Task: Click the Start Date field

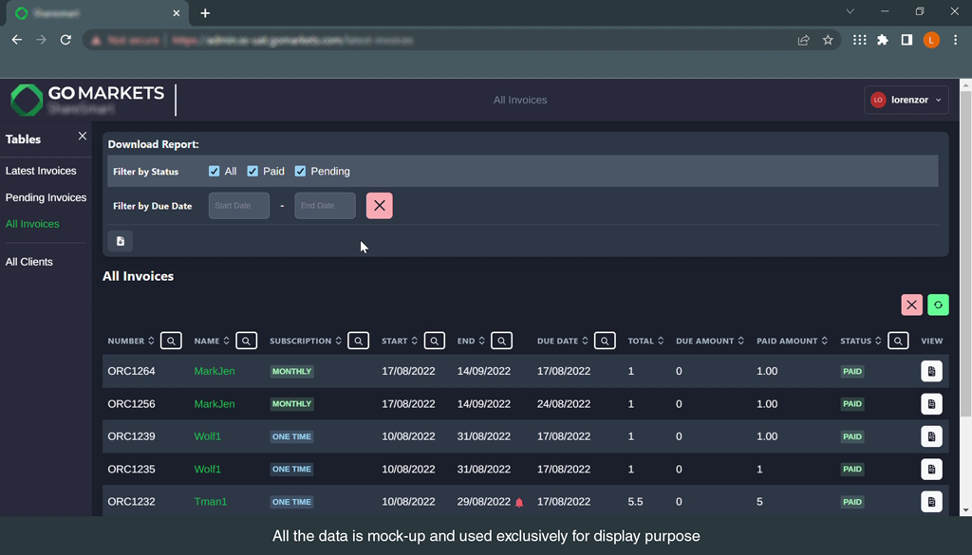Action: click(x=239, y=206)
